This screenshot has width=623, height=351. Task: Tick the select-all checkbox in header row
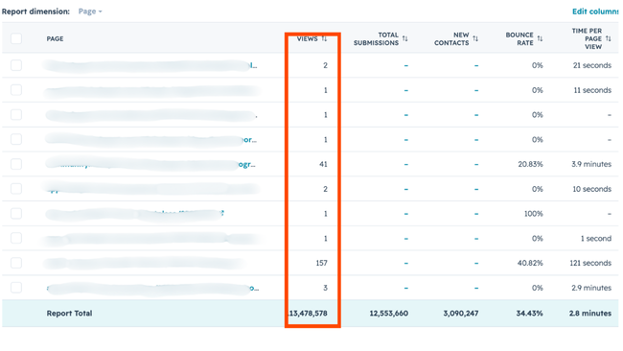(x=16, y=38)
